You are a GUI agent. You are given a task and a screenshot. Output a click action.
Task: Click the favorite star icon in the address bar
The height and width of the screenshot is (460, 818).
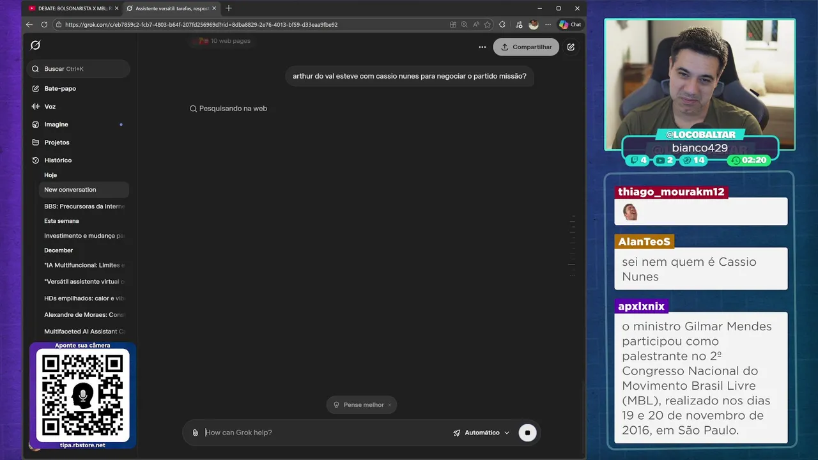pos(488,25)
